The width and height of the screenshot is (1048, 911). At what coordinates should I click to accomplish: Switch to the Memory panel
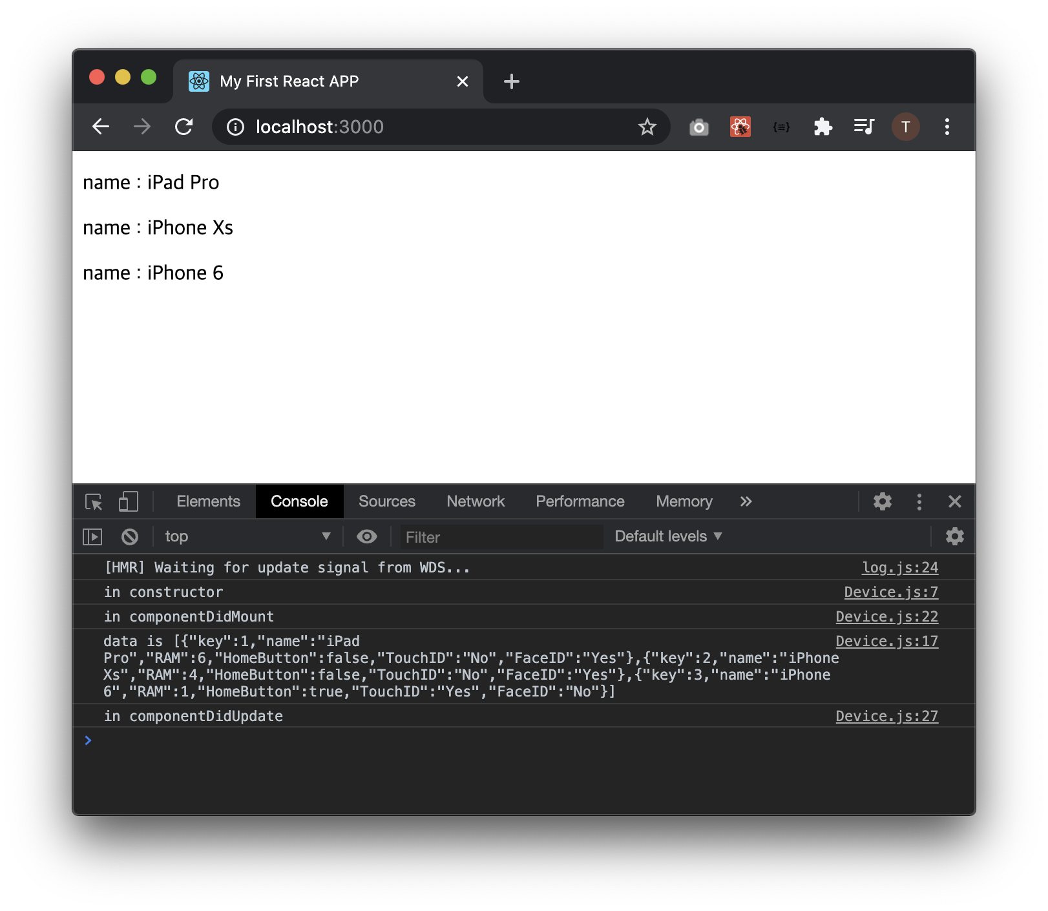click(684, 501)
